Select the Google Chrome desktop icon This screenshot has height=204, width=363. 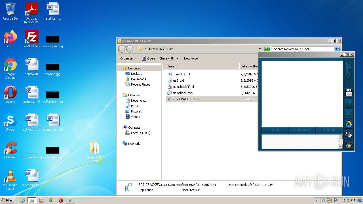coord(10,69)
